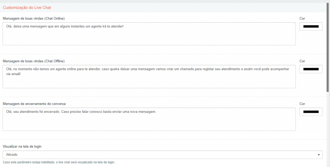Click the help text below the login dropdown

click(x=59, y=162)
